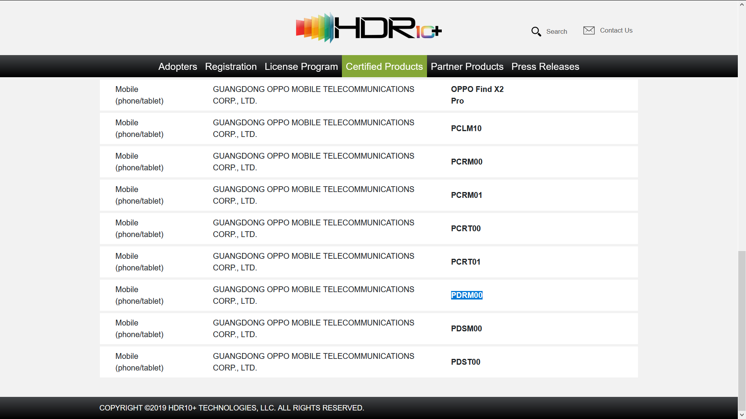
Task: Select the PDSM00 model name
Action: tap(466, 329)
